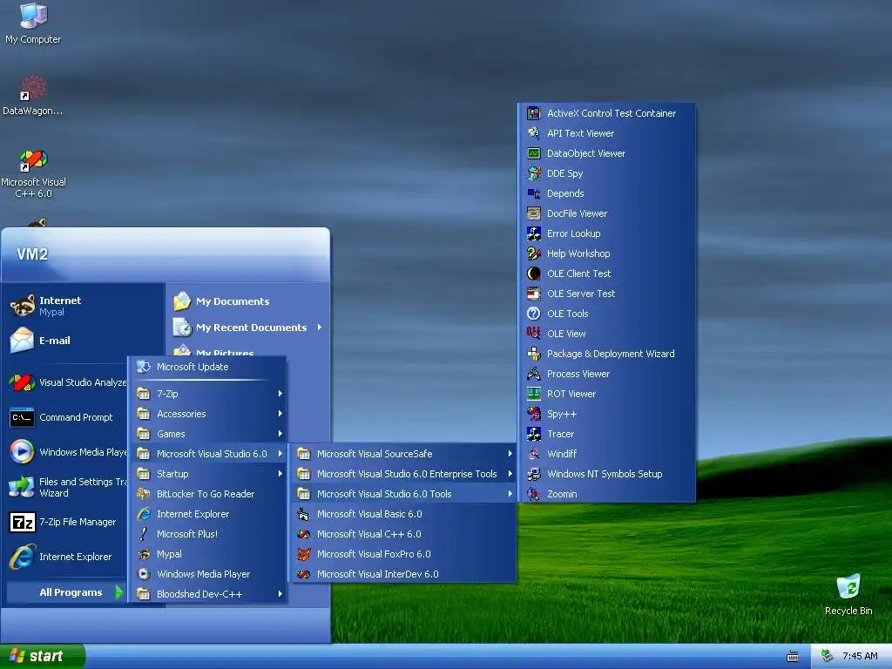Click the API Text Viewer icon
This screenshot has width=892, height=669.
534,133
